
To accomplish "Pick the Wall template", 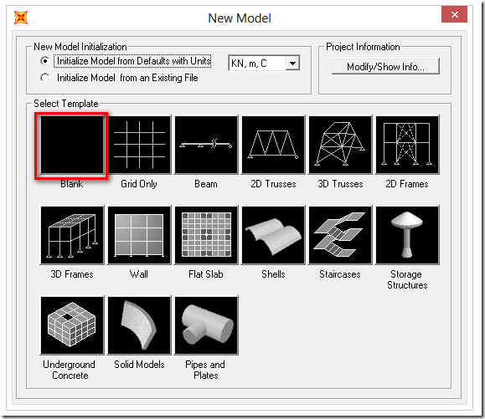I will 139,235.
